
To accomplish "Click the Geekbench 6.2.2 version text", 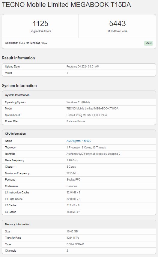I will (26, 43).
